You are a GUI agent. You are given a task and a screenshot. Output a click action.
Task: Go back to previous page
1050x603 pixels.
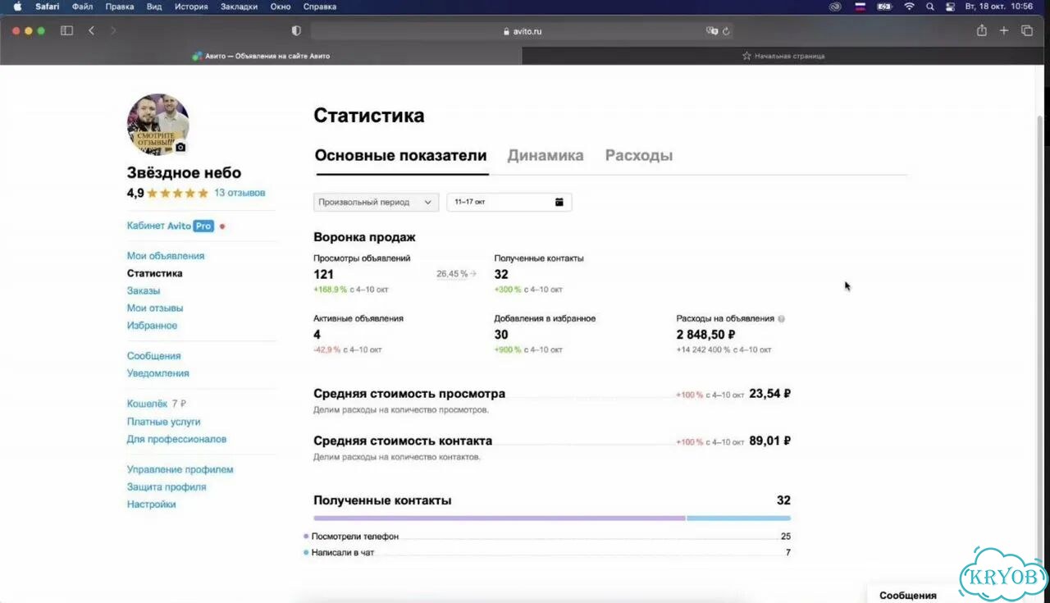click(91, 30)
